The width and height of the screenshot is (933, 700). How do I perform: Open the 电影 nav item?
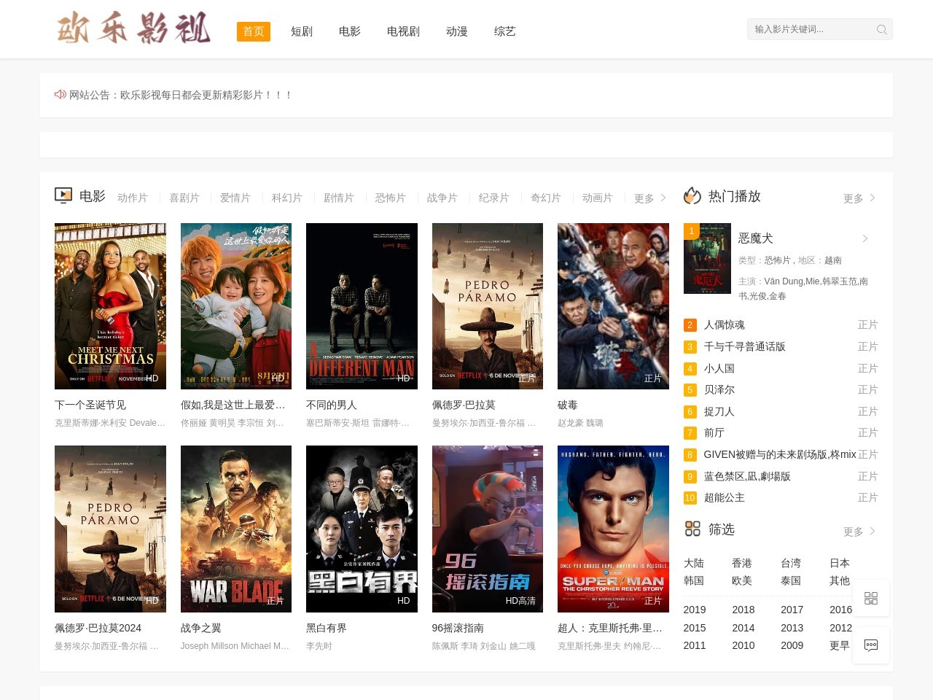point(350,31)
